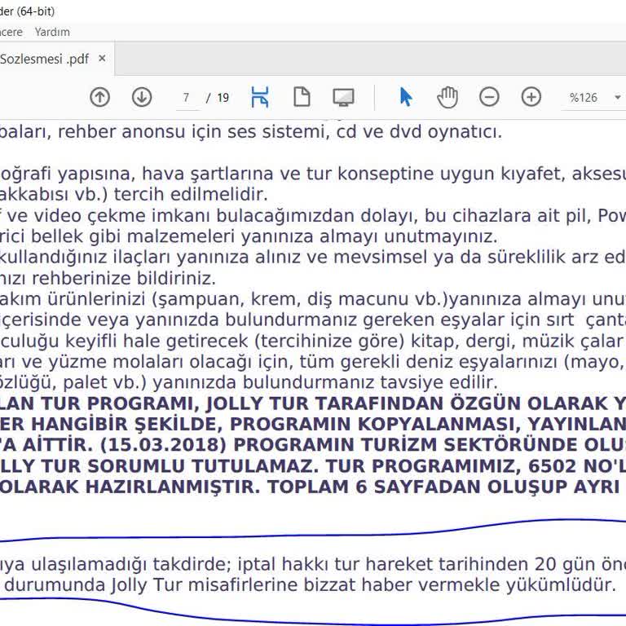Image resolution: width=626 pixels, height=626 pixels.
Task: Click text 'kitap, dergi, müzik çalar'
Action: coord(517,341)
